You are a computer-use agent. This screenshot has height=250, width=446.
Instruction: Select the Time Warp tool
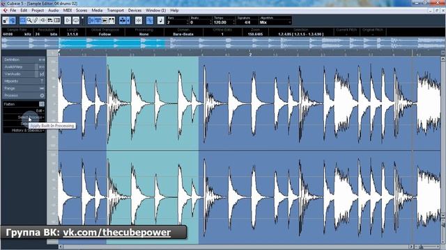tap(57, 20)
